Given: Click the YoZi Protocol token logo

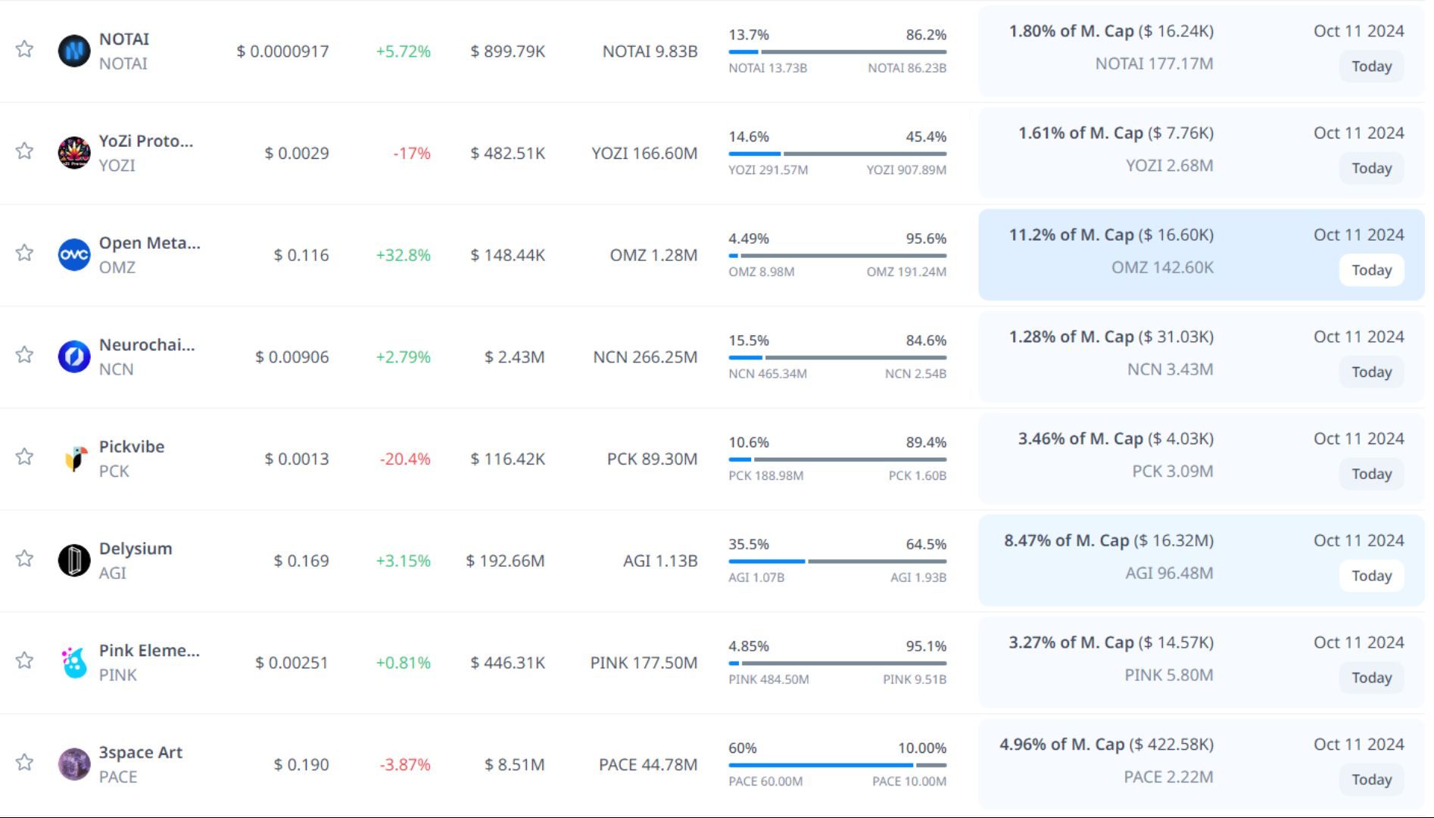Looking at the screenshot, I should point(74,153).
